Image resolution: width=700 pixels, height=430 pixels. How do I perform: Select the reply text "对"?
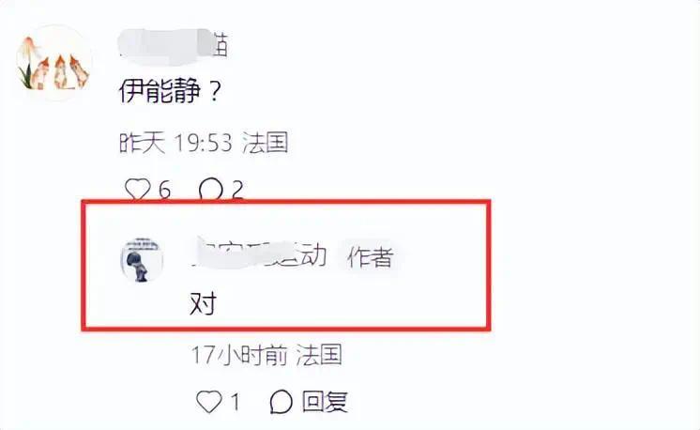click(204, 303)
